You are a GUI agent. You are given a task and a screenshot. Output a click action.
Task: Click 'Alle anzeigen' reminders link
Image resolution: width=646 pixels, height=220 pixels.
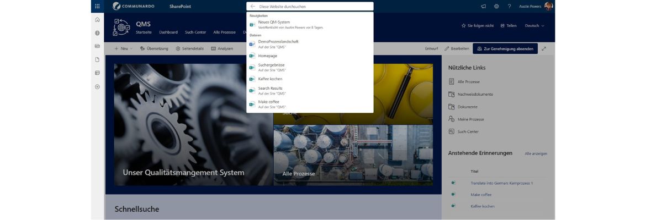pos(536,153)
